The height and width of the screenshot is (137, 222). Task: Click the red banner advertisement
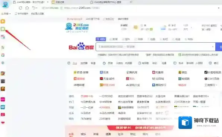pyautogui.click(x=140, y=128)
